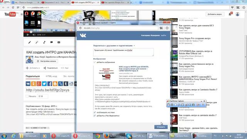Image resolution: width=247 pixels, height=139 pixels.
Task: Open the pencil video edit tool
Action: (29, 42)
